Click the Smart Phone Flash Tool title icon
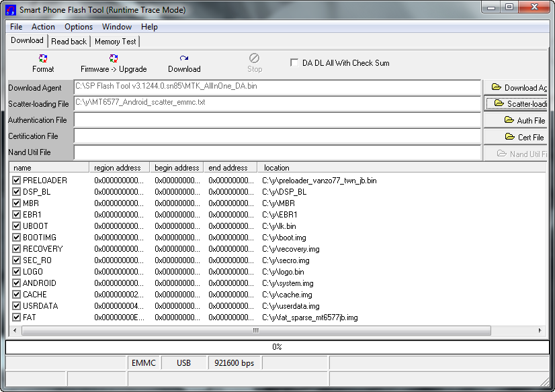 tap(11, 10)
